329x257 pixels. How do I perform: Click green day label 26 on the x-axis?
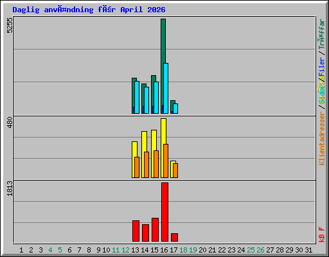(260, 250)
